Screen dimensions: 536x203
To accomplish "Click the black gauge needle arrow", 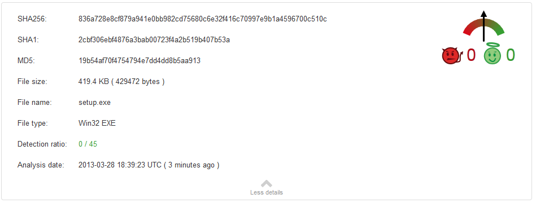I will point(483,26).
